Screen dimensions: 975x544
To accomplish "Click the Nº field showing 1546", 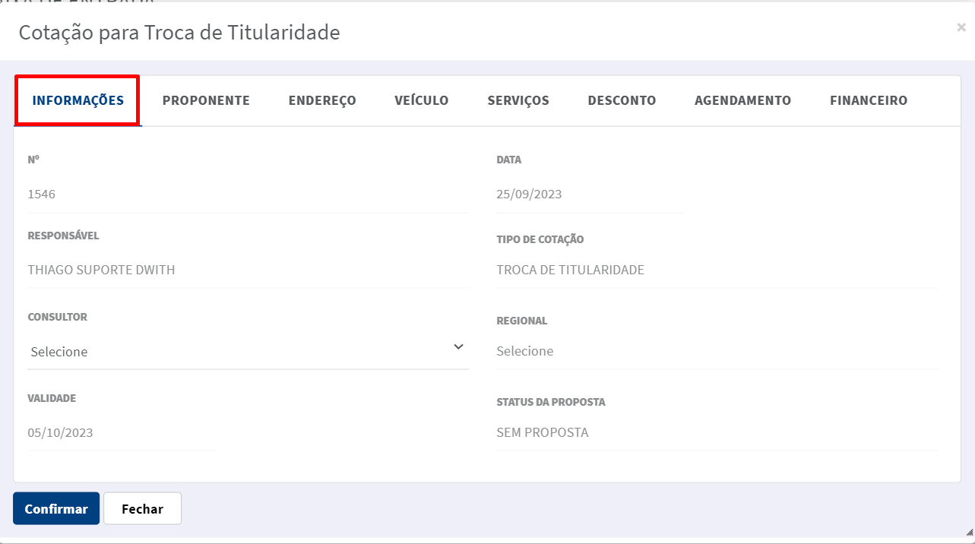I will (x=248, y=194).
